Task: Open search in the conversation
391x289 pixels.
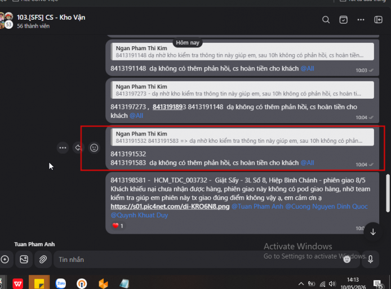Action: coord(326,20)
